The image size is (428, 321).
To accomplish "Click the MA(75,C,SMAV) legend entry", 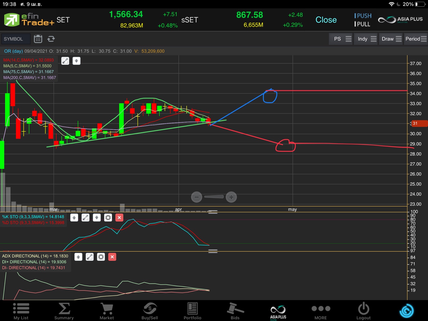I will point(29,72).
